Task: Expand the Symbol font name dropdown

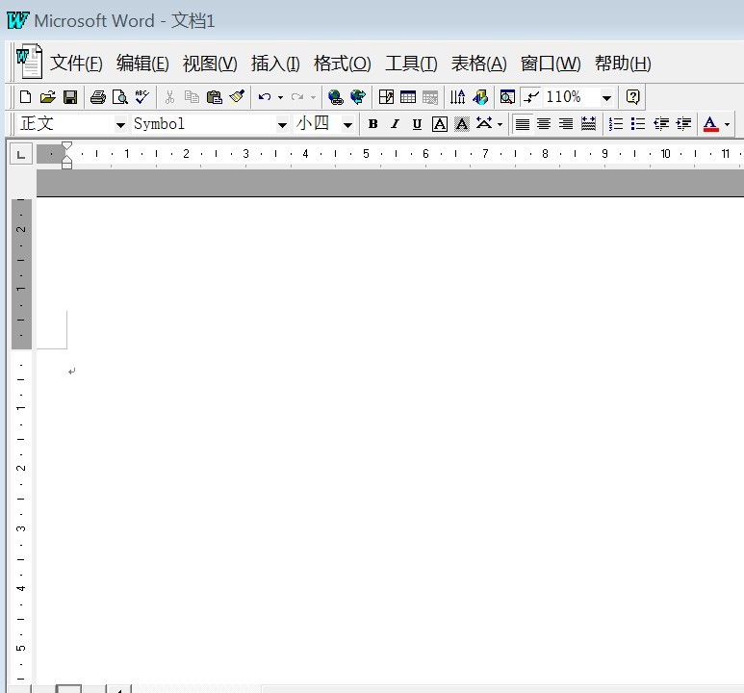Action: tap(282, 125)
